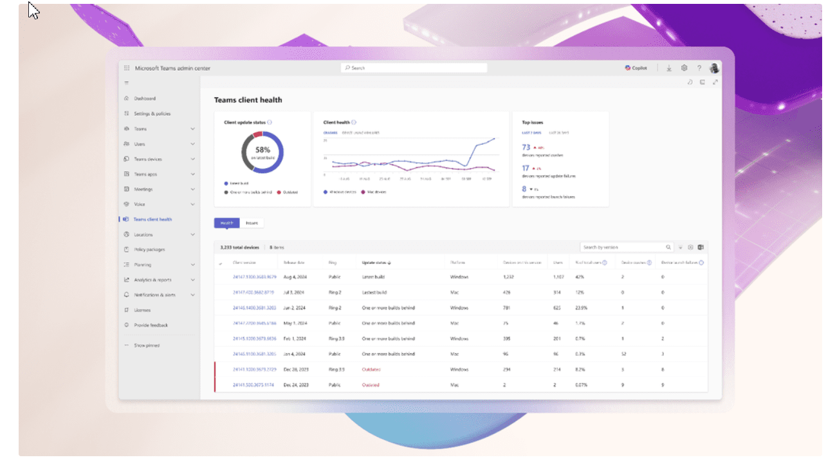
Task: Click the Teams client health icon
Action: (x=127, y=219)
